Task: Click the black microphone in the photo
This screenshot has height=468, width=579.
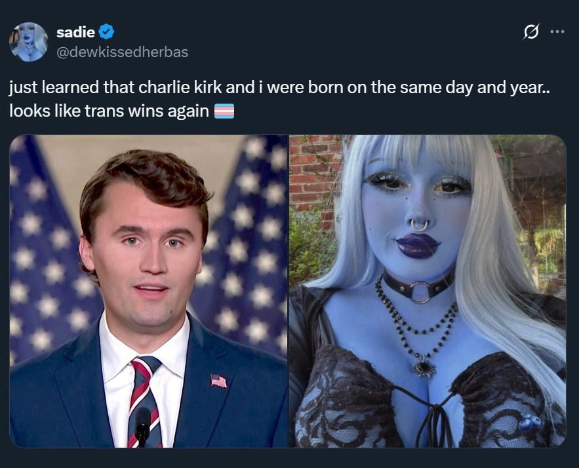Action: (x=142, y=427)
